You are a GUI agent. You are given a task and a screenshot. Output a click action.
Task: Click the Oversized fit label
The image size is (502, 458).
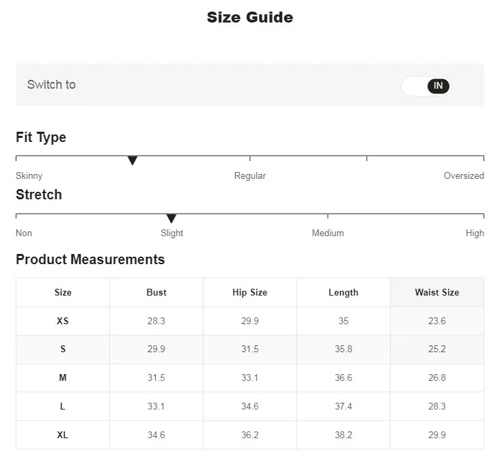tap(464, 175)
